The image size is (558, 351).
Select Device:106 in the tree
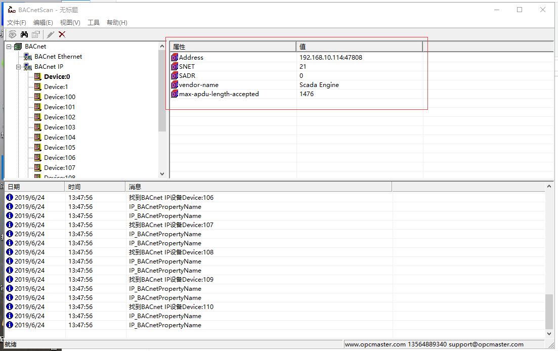[59, 157]
